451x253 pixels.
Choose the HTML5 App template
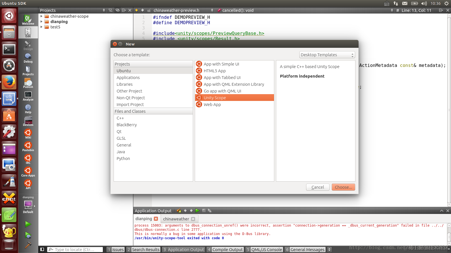pos(235,71)
